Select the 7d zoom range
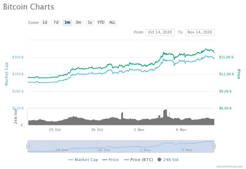 [x=56, y=23]
